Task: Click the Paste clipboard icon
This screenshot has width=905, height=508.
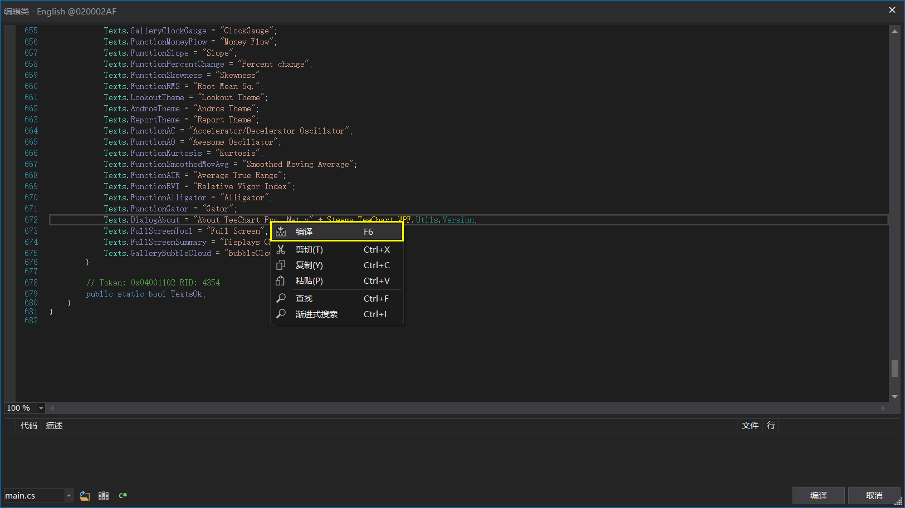Action: [281, 280]
